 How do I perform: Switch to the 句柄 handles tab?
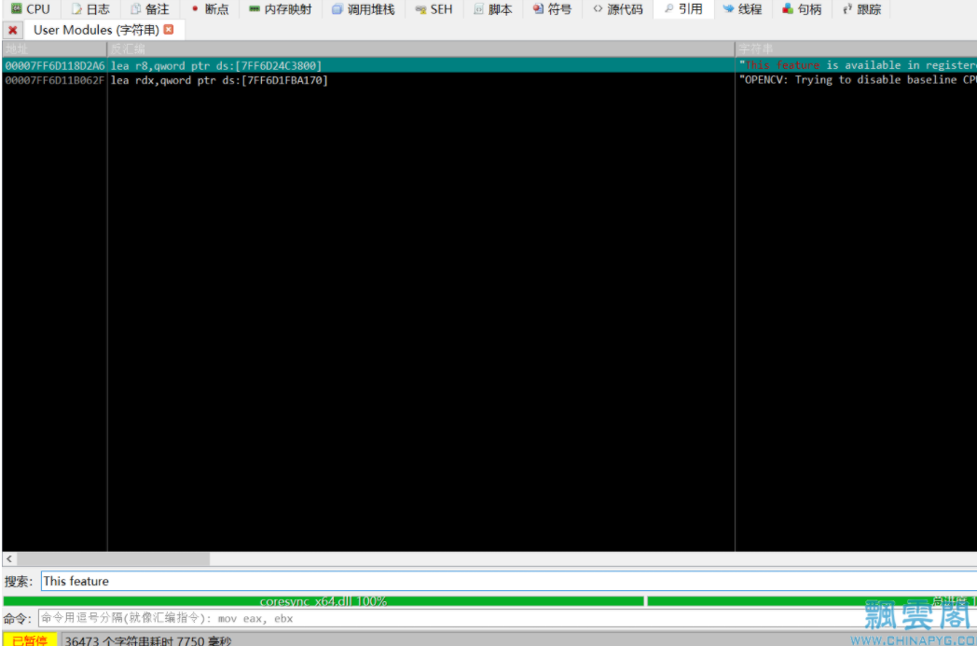tap(802, 9)
